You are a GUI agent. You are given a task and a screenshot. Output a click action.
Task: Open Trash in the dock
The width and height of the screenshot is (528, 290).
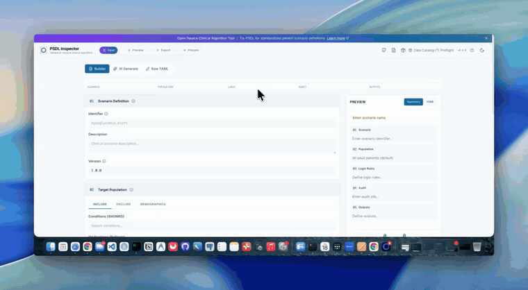[x=477, y=246]
